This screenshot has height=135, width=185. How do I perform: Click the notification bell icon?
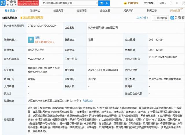click(x=177, y=3)
